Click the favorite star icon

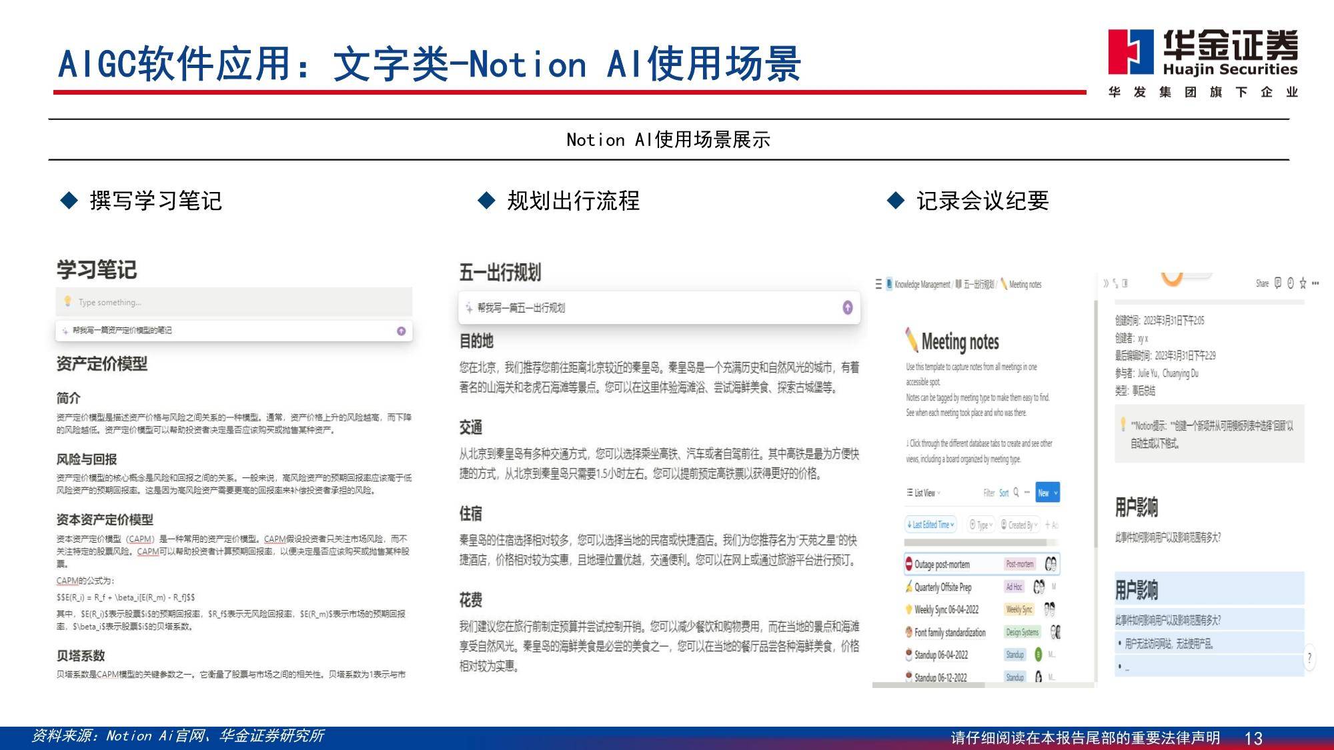tap(1303, 283)
